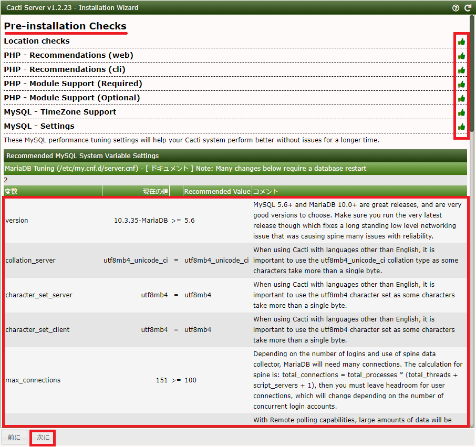Expand PHP - Recommendations (web) section
Viewport: 476px width, 447px height.
coord(68,55)
